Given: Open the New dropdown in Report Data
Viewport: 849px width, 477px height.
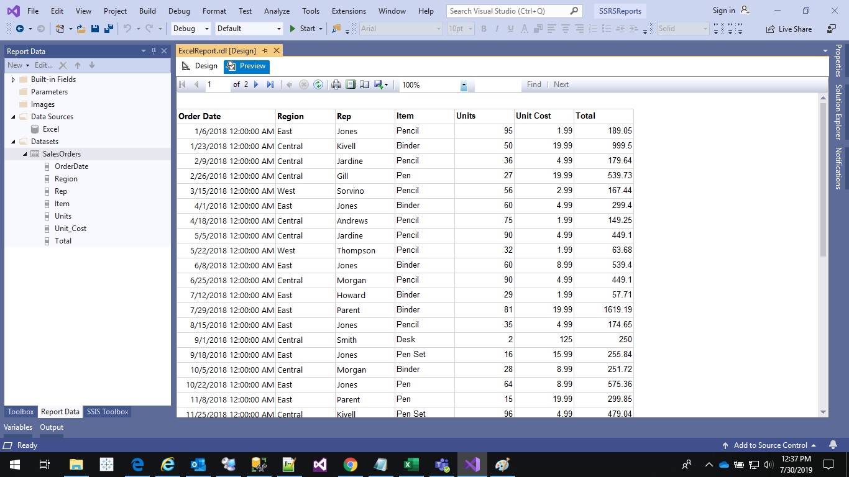Looking at the screenshot, I should point(27,65).
